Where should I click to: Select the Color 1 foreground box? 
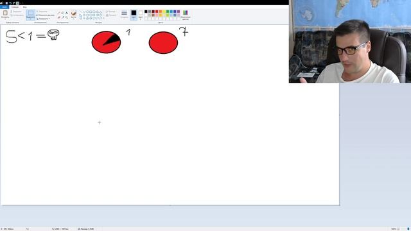point(134,15)
